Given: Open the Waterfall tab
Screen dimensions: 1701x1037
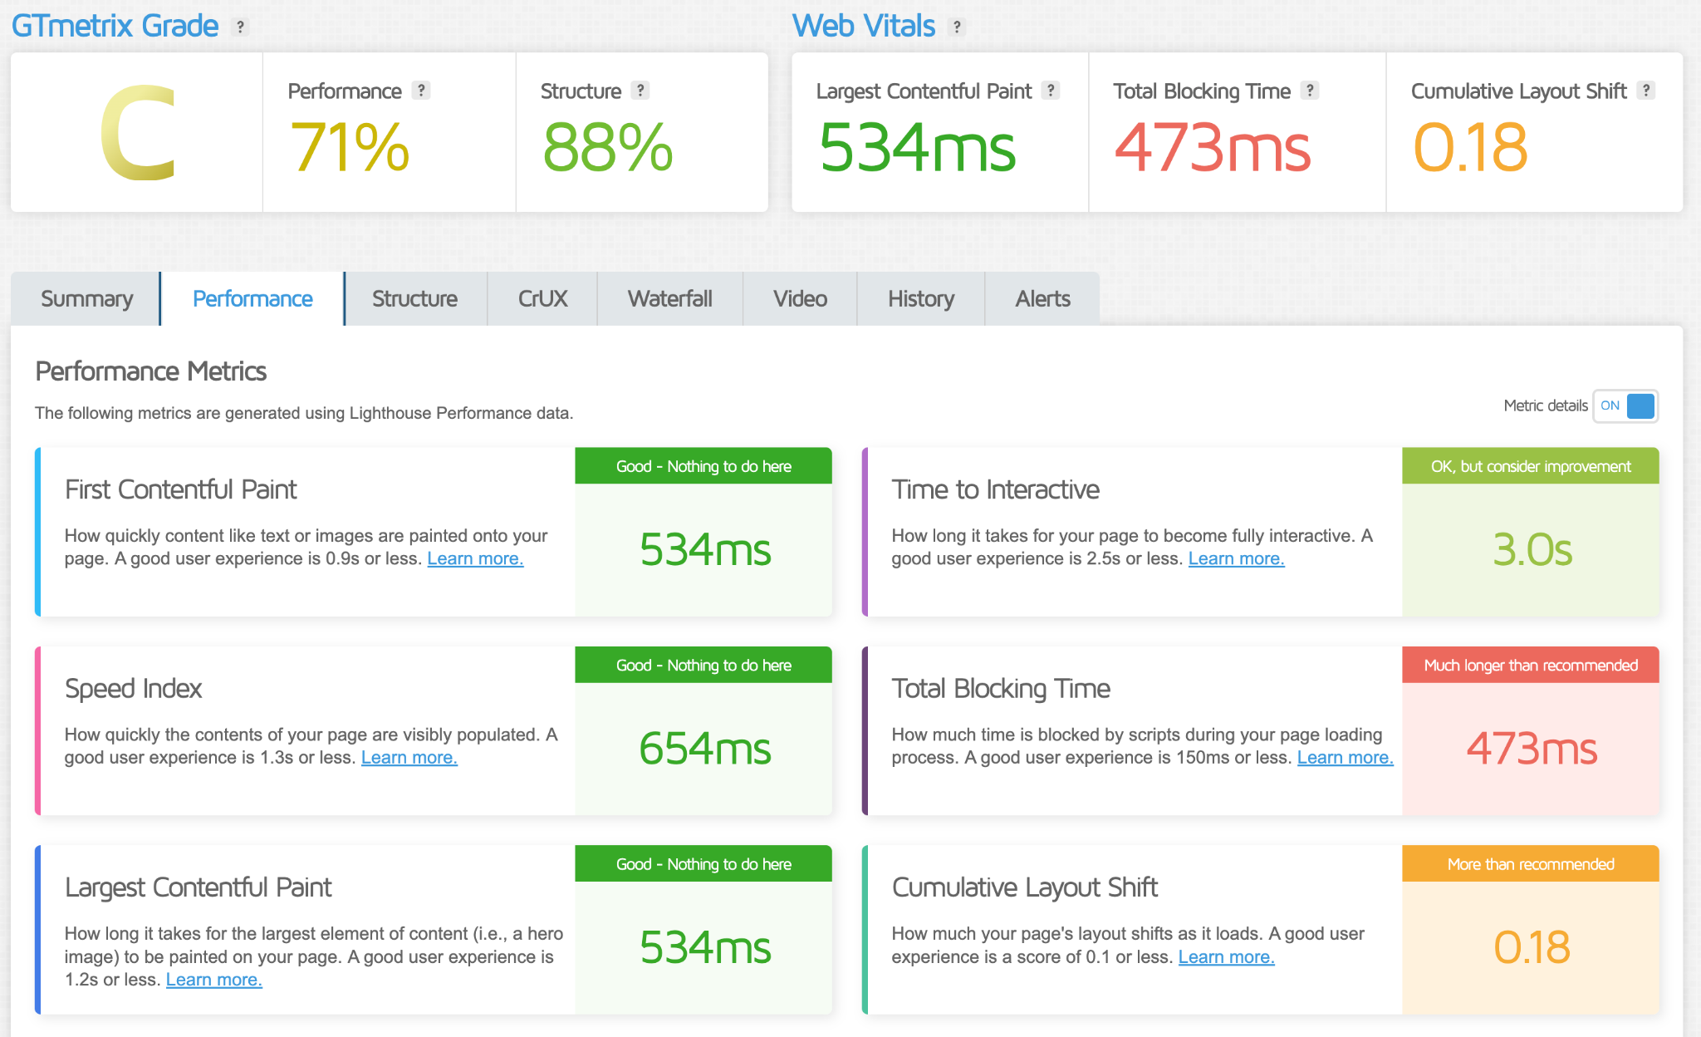Looking at the screenshot, I should 669,298.
